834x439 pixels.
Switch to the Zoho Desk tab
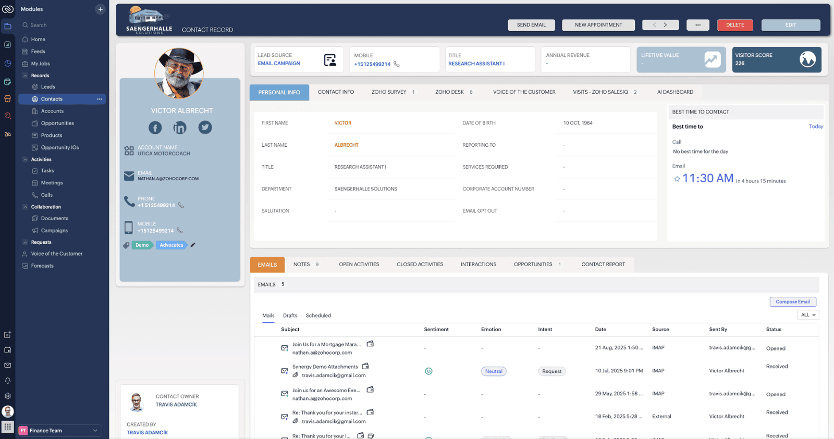click(x=449, y=92)
